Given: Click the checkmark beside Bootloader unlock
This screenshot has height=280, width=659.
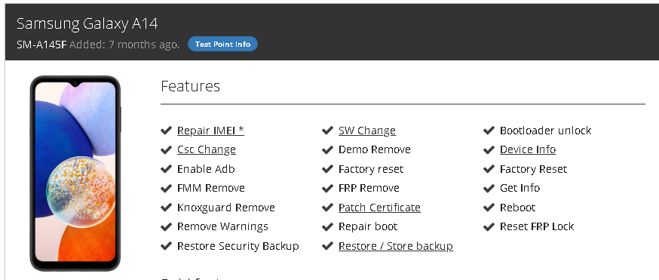Looking at the screenshot, I should 489,131.
